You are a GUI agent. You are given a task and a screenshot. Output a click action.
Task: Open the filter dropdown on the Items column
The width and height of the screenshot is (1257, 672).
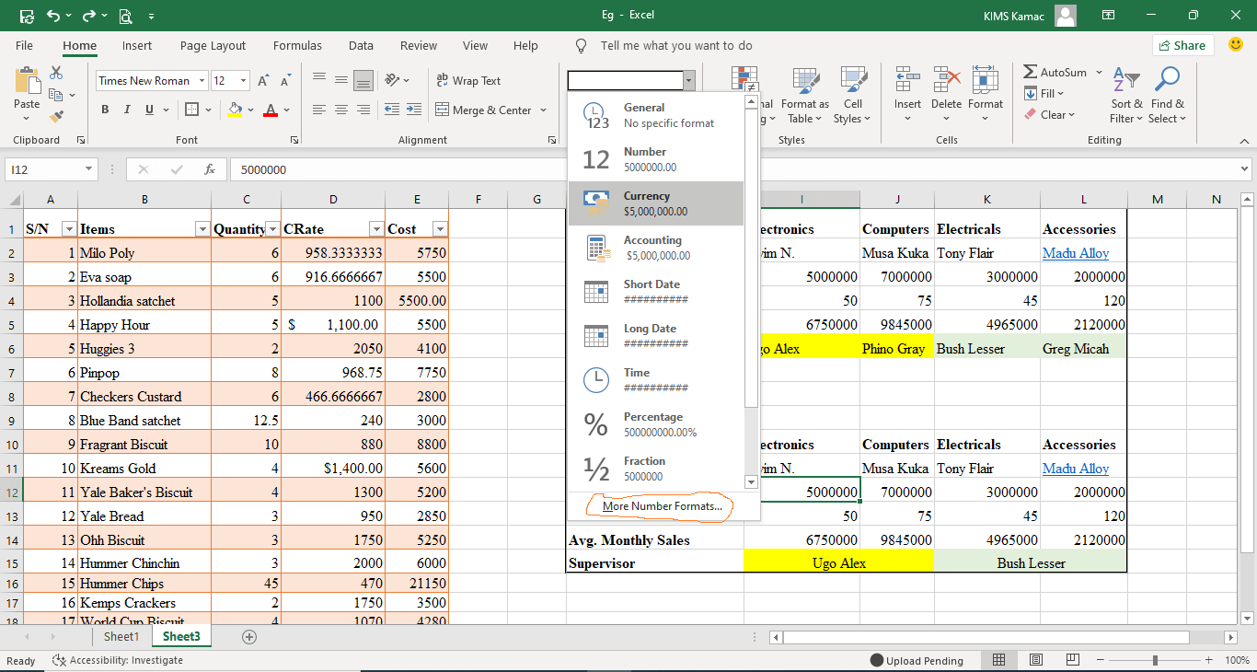[x=204, y=229]
